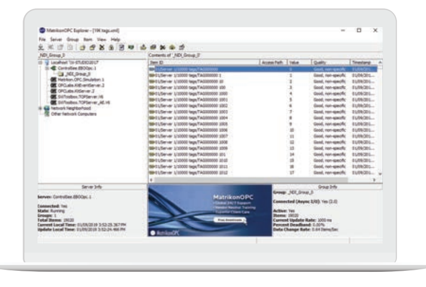Click the green ControlSee server connection icon
This screenshot has height=287, width=426.
coord(54,68)
